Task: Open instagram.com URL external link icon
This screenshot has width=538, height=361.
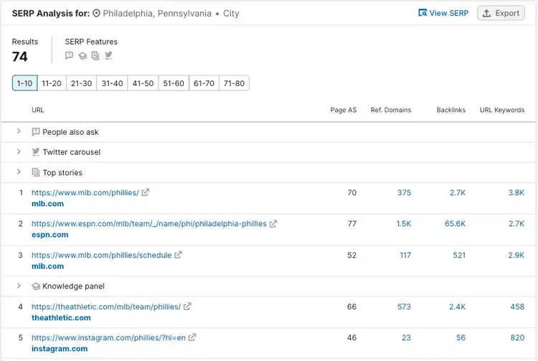Action: click(x=192, y=337)
